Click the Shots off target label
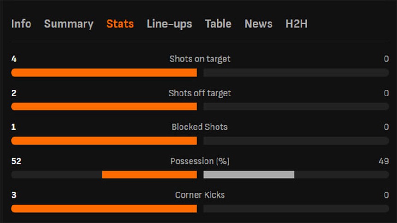Screen dimensions: 397x223 [x=200, y=93]
